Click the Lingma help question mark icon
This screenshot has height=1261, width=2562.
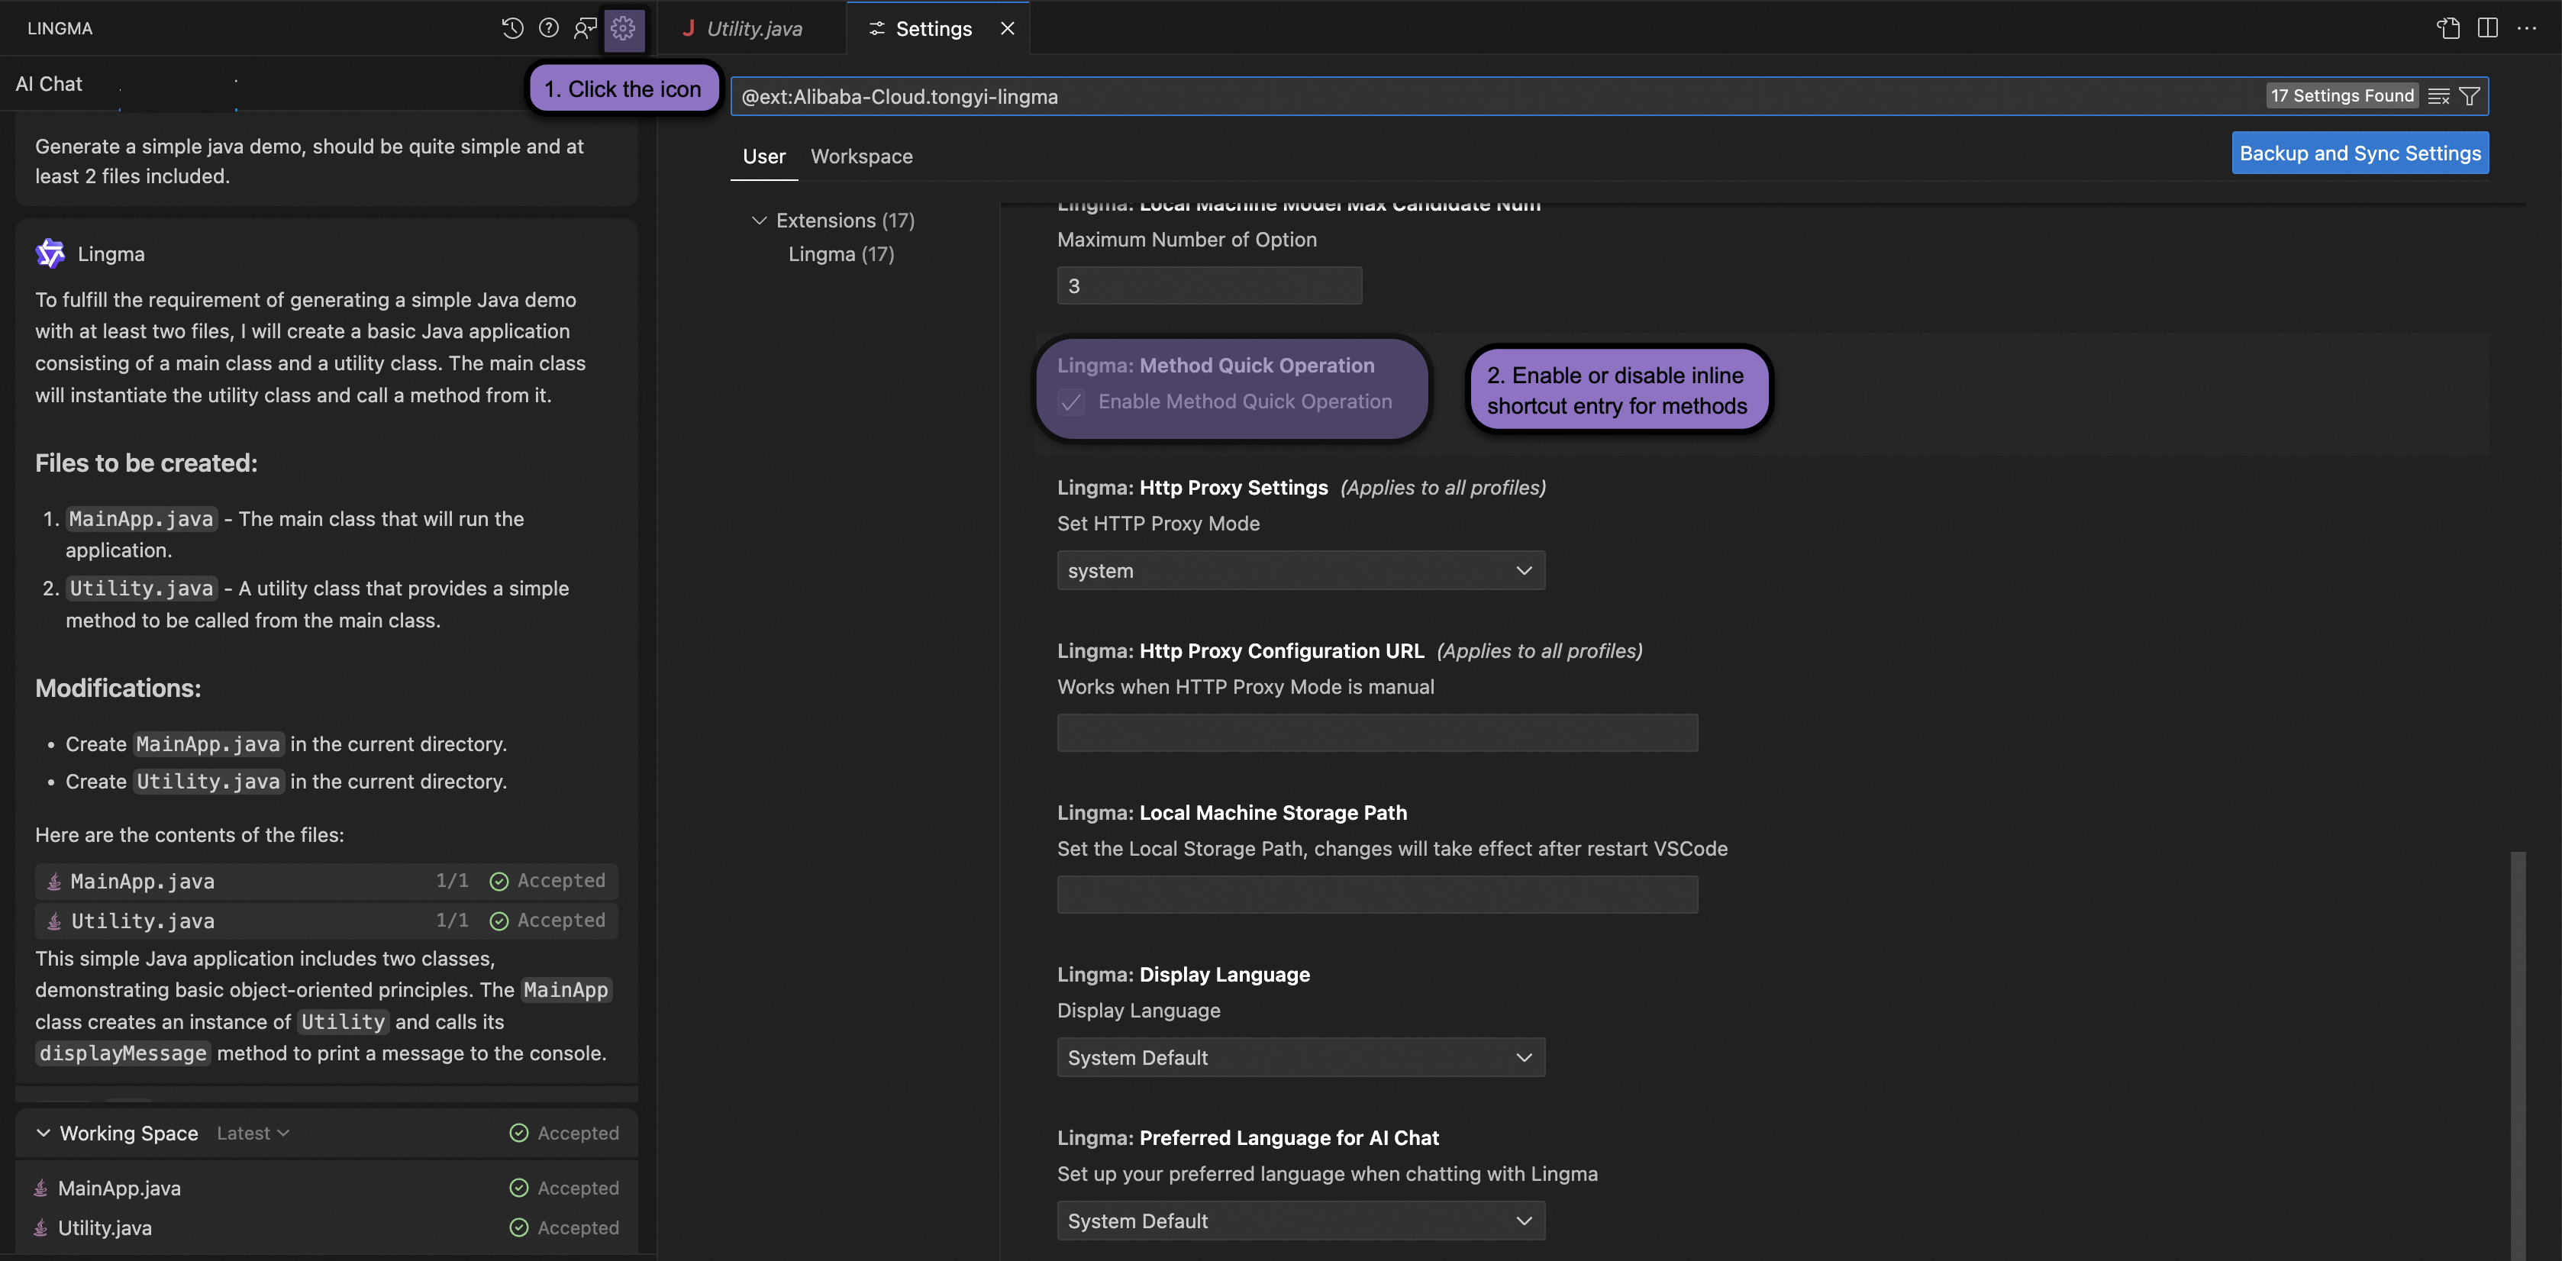click(549, 27)
